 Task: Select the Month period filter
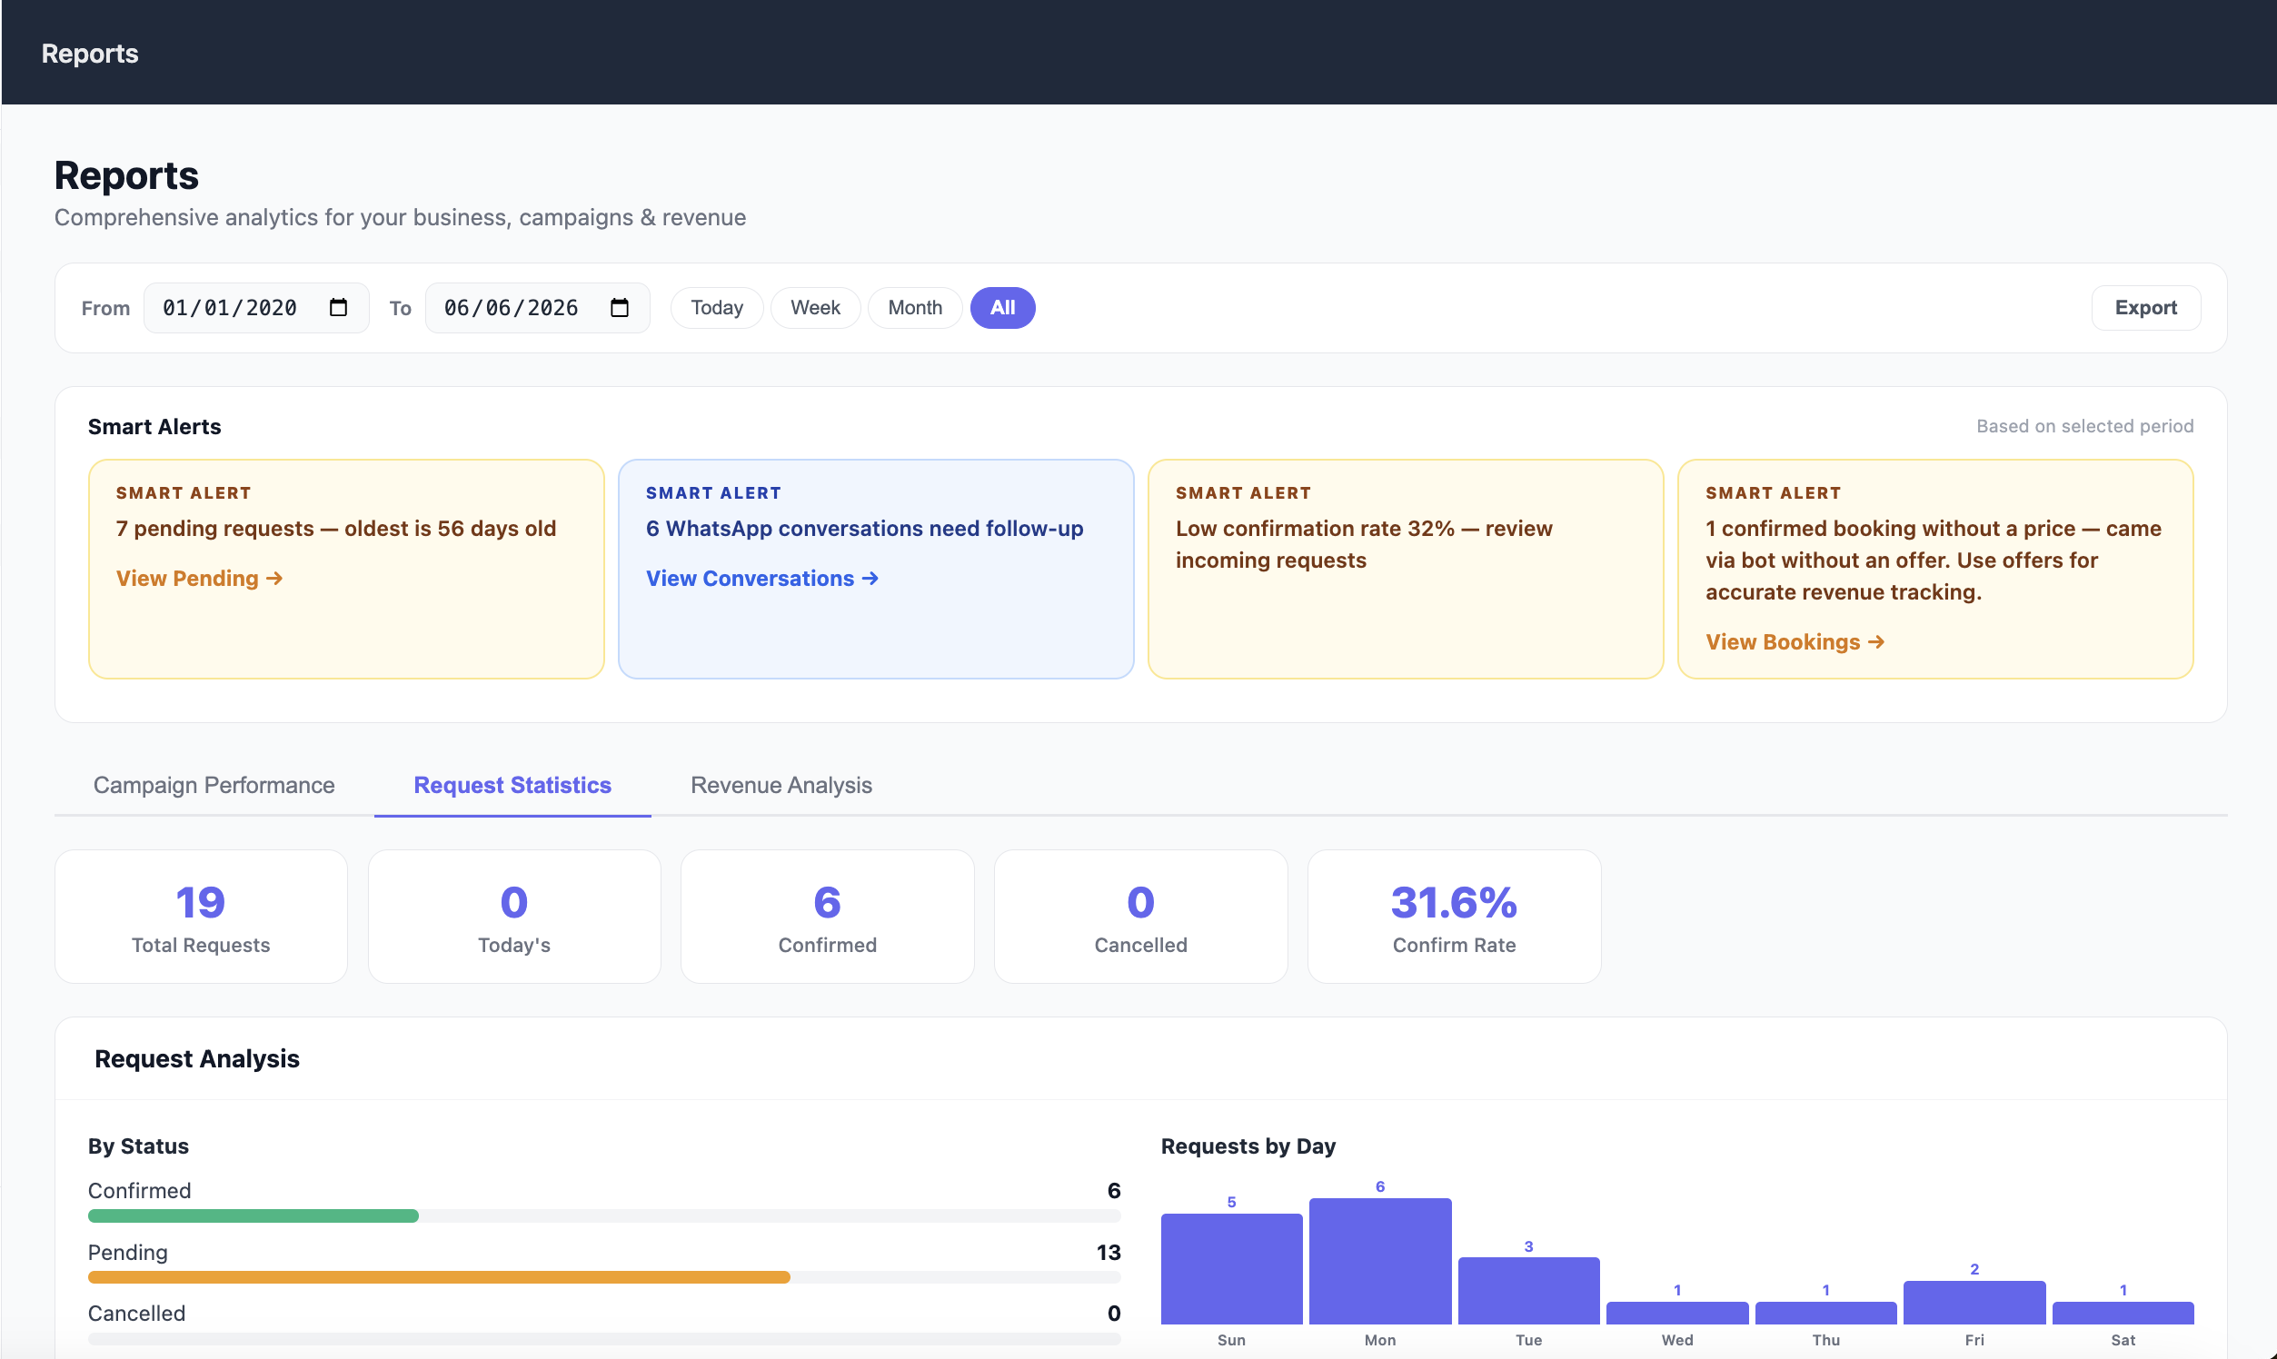pyautogui.click(x=914, y=308)
